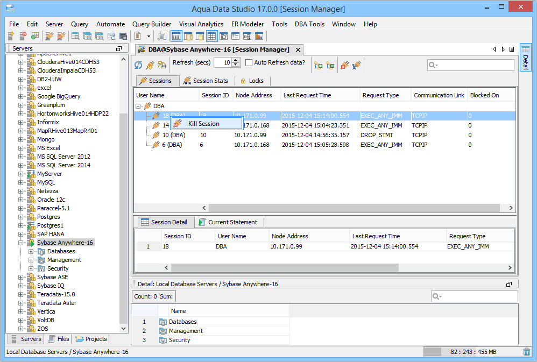
Task: Click the first magnifier window icon in main toolbar
Action: pos(75,36)
